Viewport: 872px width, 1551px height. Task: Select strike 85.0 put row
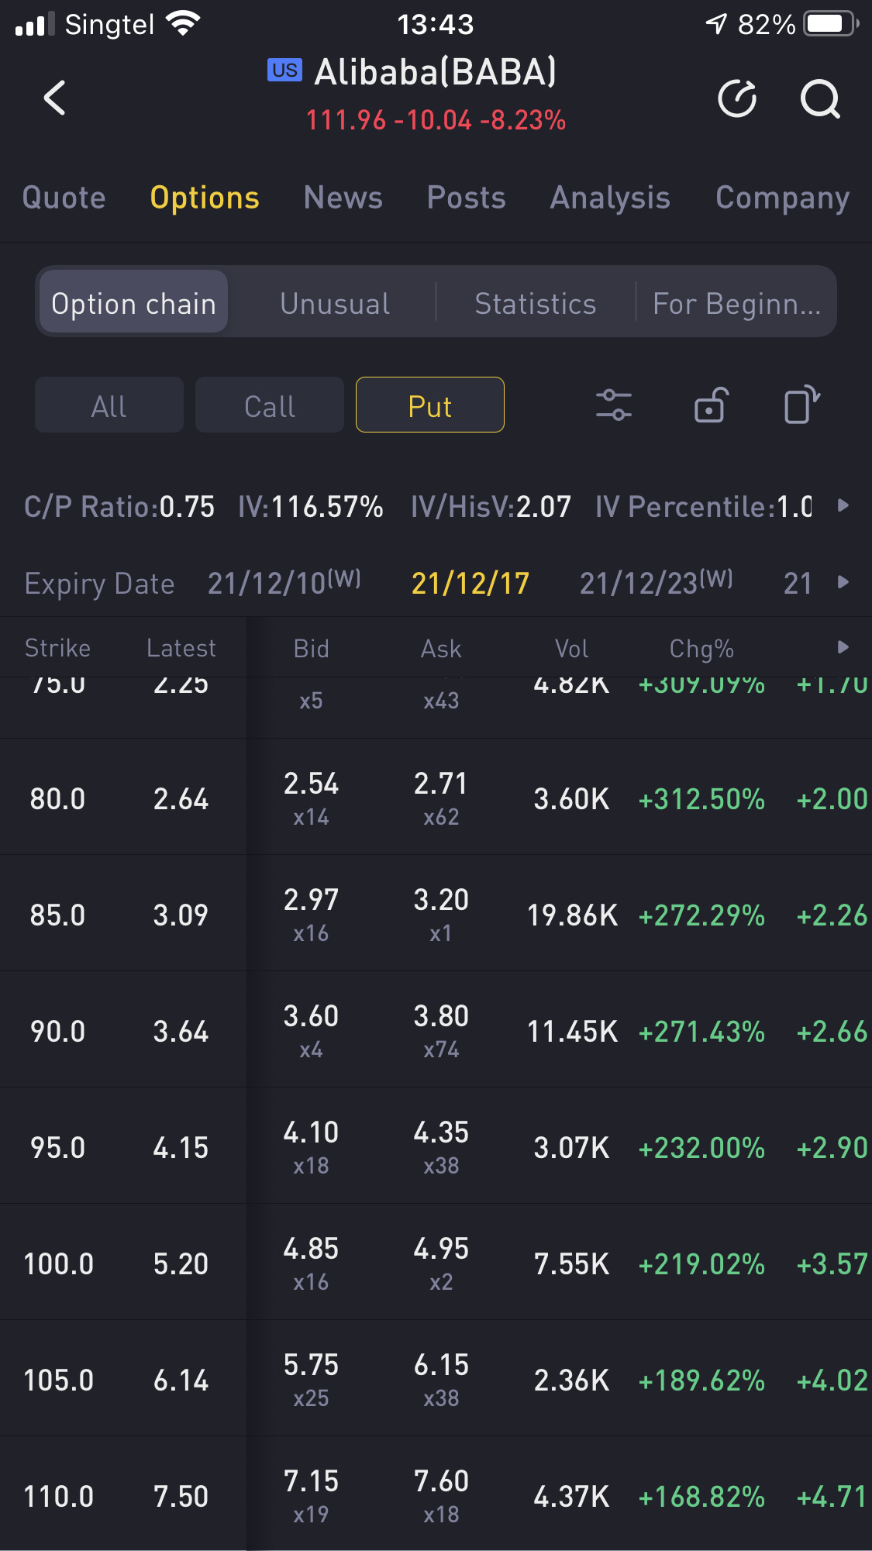point(436,914)
